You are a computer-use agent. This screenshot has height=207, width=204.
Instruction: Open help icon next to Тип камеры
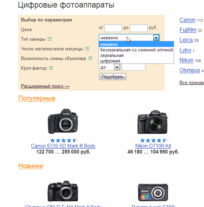coord(50,39)
